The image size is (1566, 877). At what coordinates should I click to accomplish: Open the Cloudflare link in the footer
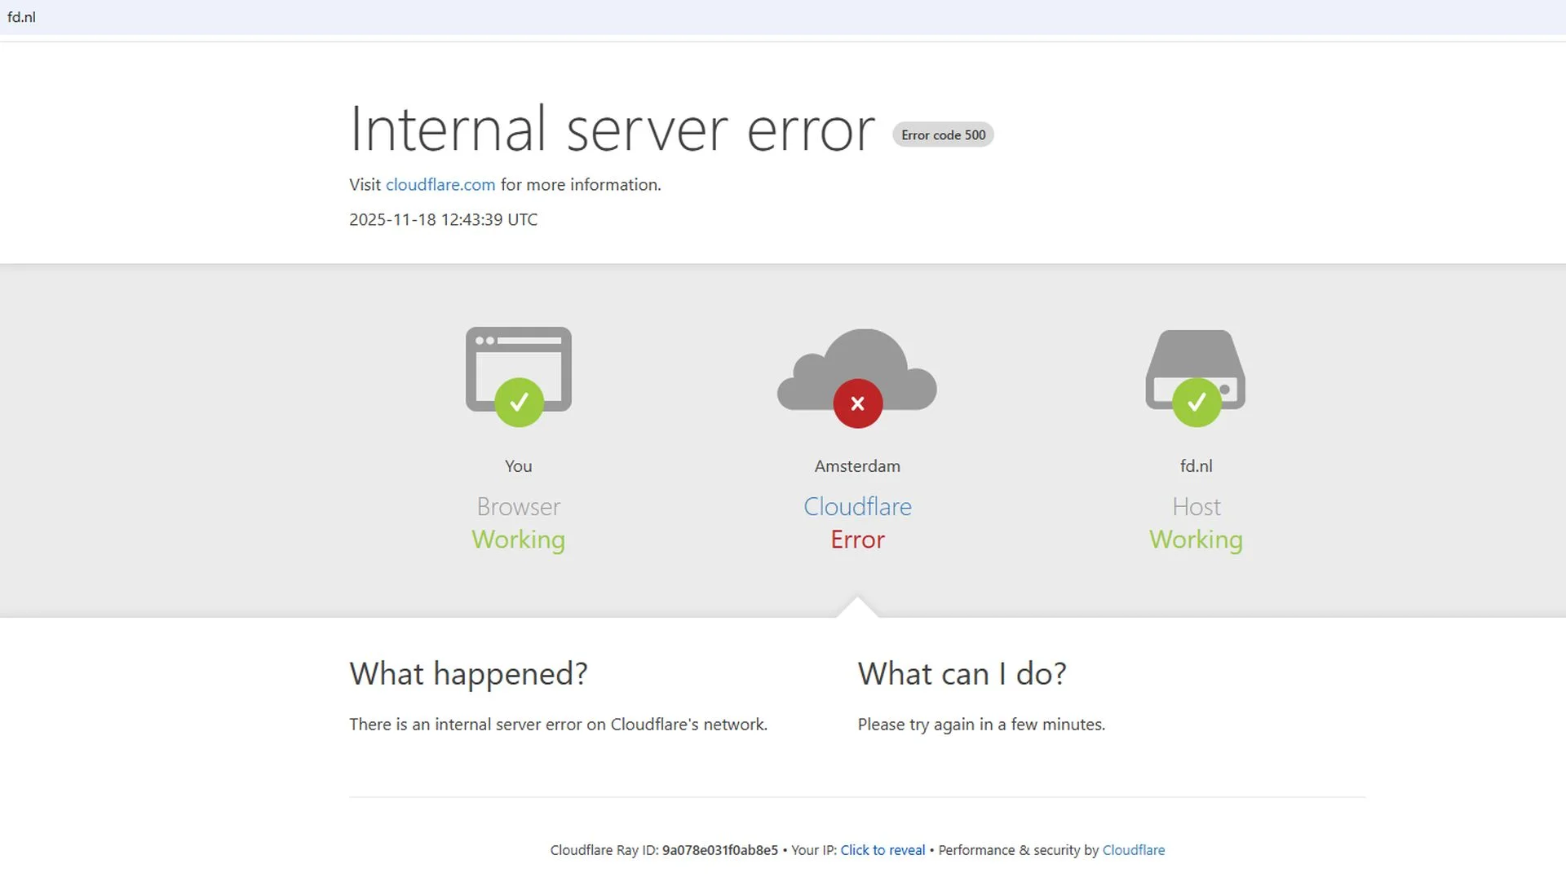point(1133,850)
